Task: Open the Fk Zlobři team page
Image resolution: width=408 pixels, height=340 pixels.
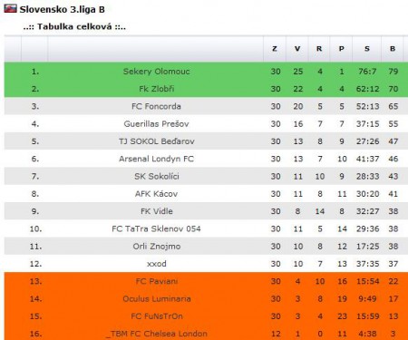Action: point(156,89)
